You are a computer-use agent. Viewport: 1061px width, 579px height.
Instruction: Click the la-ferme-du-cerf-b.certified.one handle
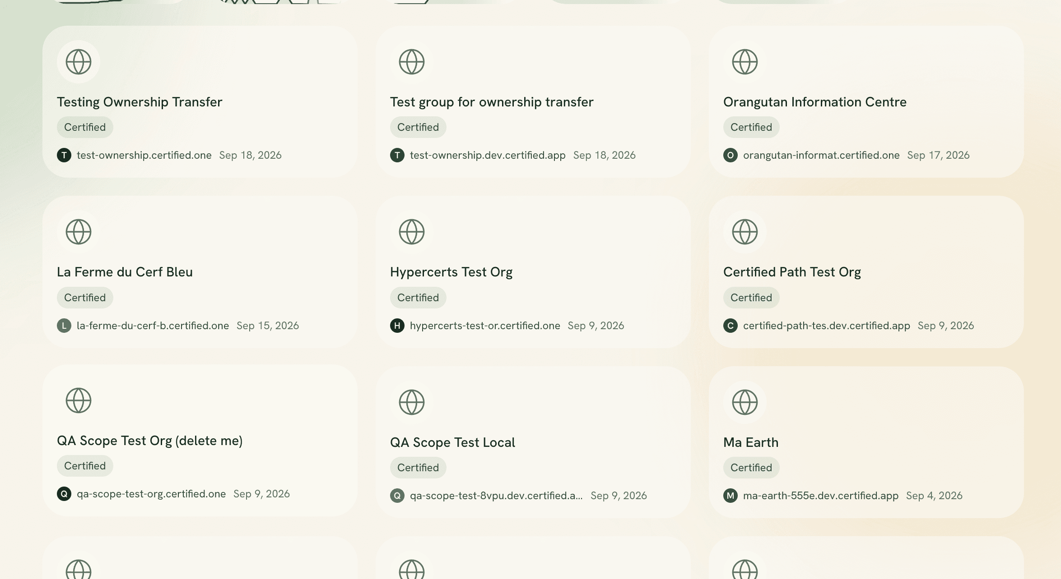tap(153, 326)
